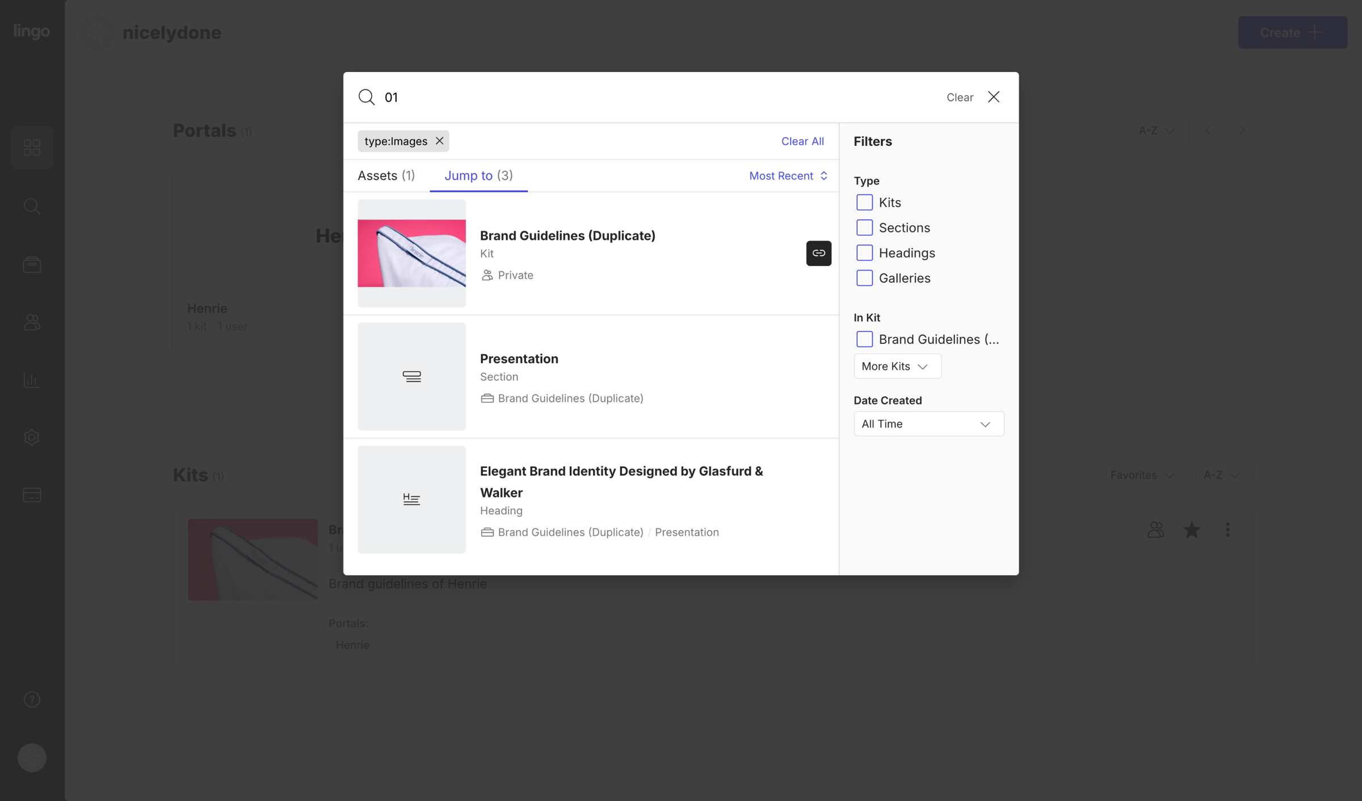
Task: Click the user avatar at the sidebar bottom
Action: (32, 758)
